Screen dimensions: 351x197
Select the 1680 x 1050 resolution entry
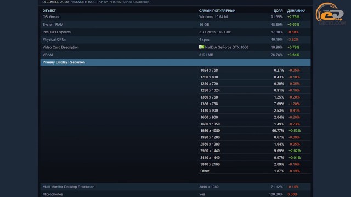(210, 124)
